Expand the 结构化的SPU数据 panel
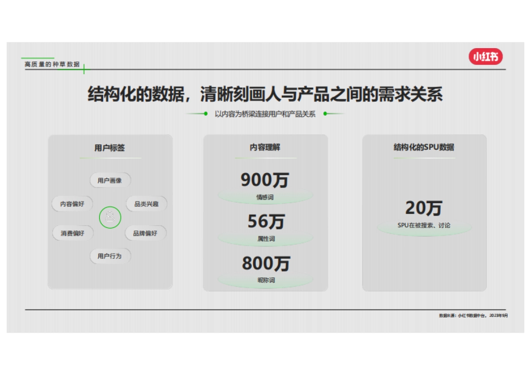 click(425, 212)
